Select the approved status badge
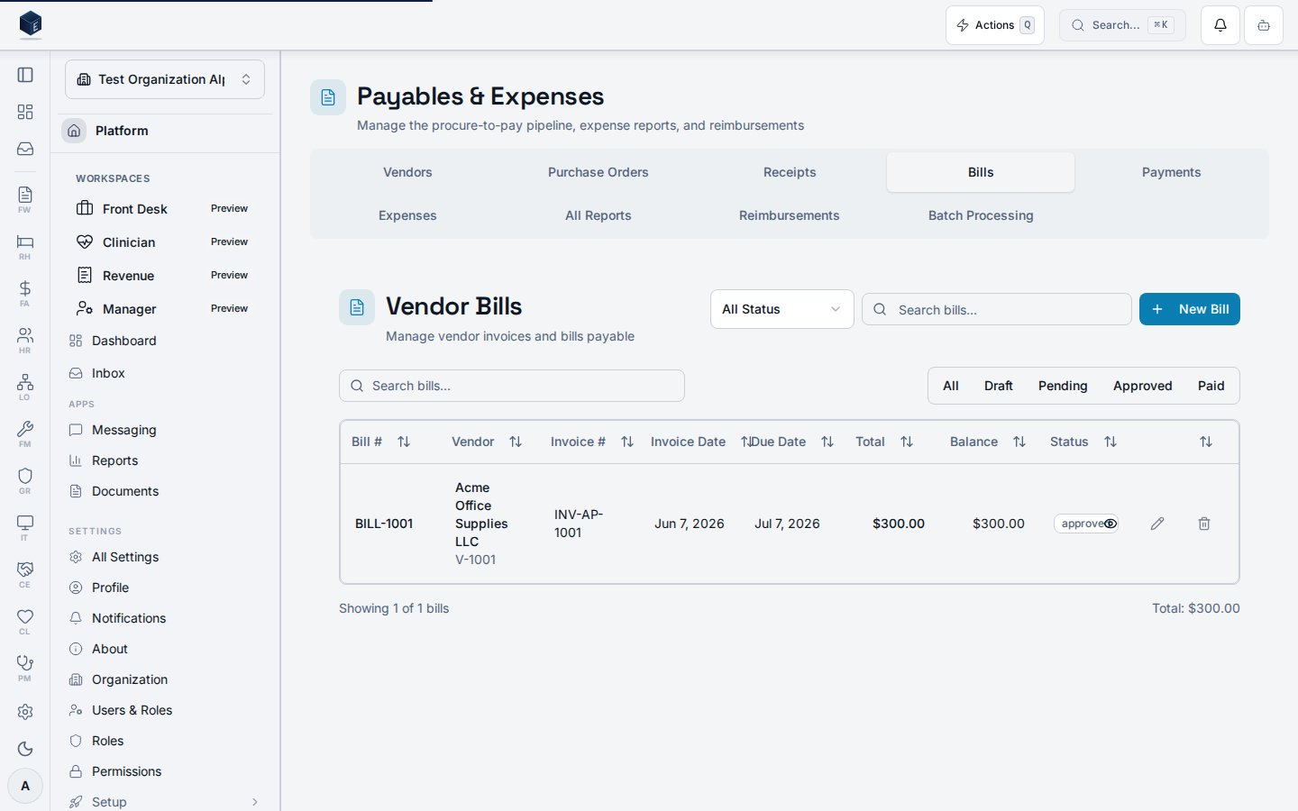This screenshot has width=1298, height=811. click(1086, 524)
